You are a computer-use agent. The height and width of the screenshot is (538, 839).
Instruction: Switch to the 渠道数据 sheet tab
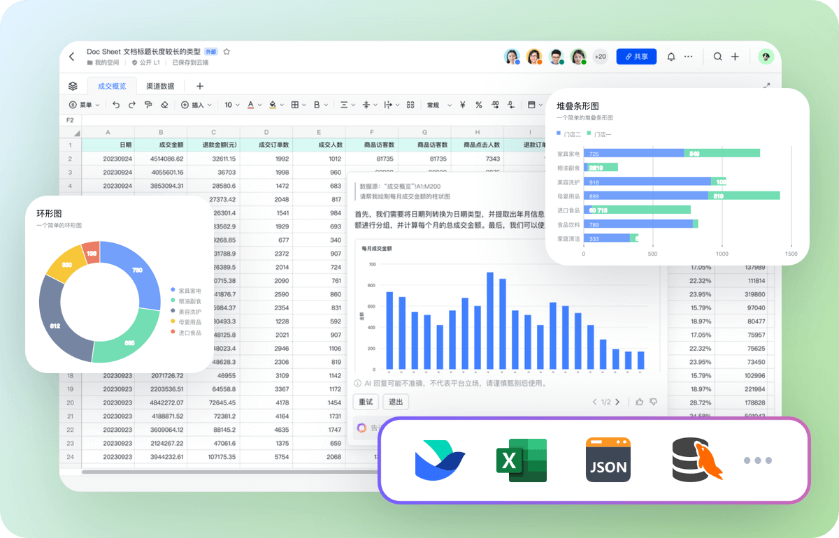pyautogui.click(x=160, y=86)
